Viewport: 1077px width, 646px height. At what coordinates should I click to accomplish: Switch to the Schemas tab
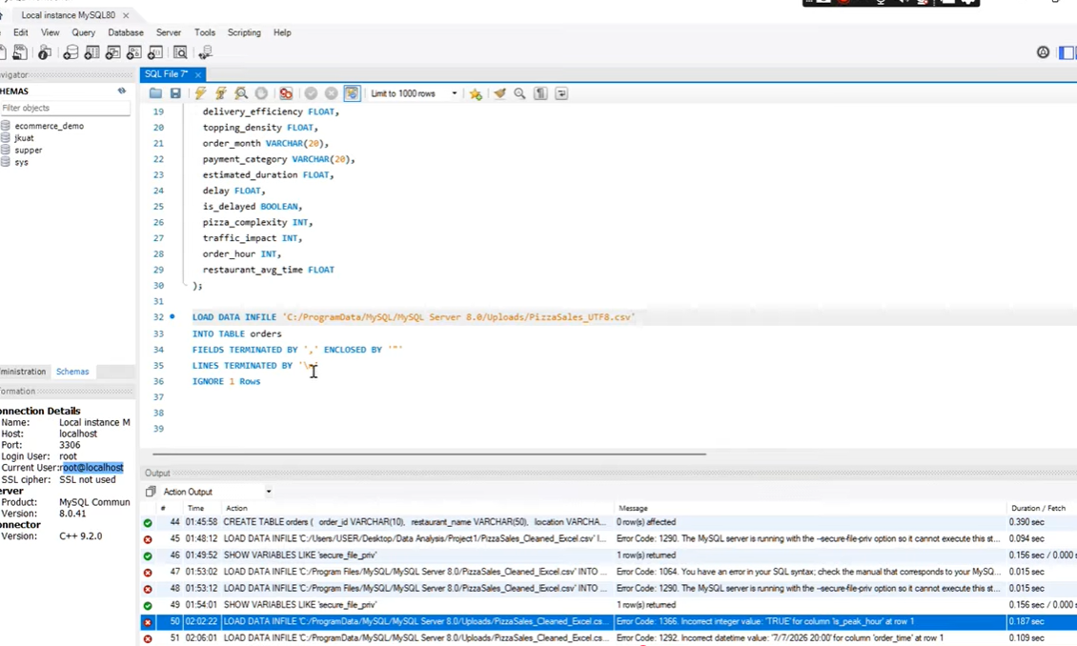72,372
